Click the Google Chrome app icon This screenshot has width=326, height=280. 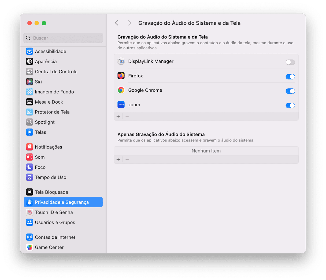[121, 90]
